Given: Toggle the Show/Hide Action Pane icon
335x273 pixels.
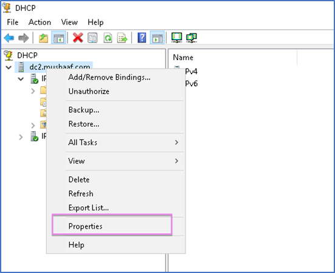Looking at the screenshot, I should click(157, 38).
